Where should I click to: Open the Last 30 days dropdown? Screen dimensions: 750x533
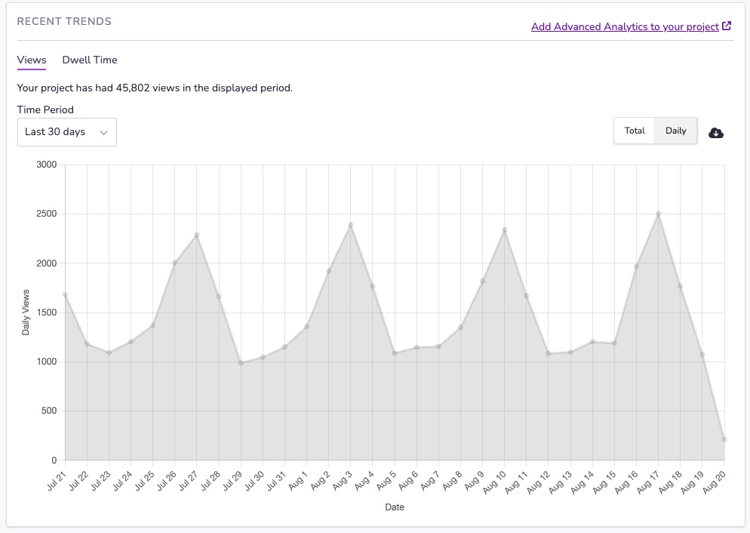tap(67, 132)
